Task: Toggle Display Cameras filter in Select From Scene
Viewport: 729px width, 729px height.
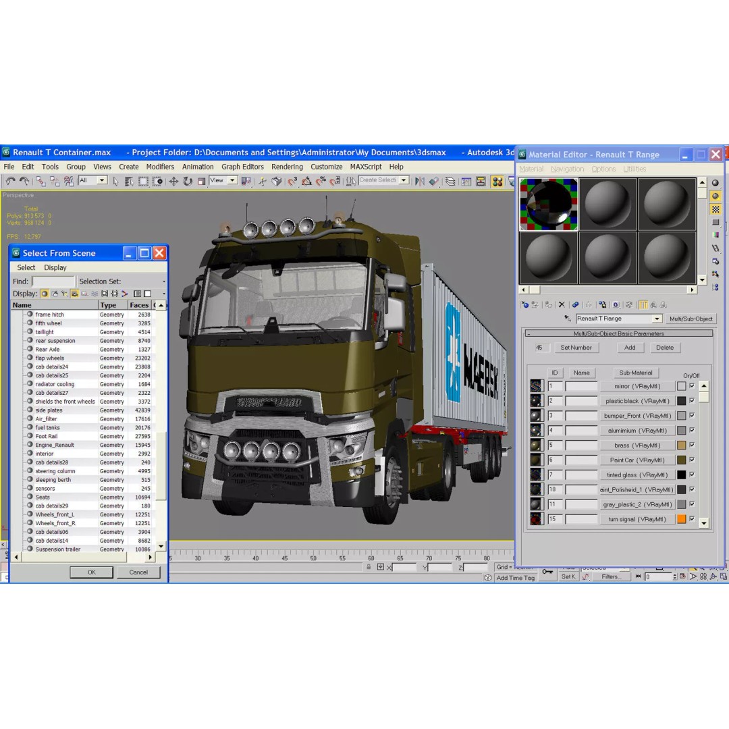Action: 74,294
